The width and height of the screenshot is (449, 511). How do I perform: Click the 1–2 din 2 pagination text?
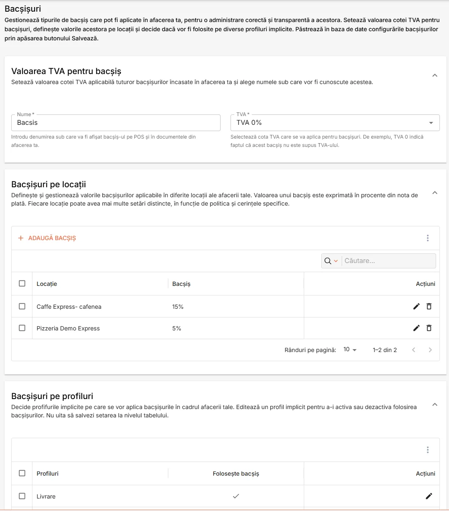pyautogui.click(x=385, y=350)
